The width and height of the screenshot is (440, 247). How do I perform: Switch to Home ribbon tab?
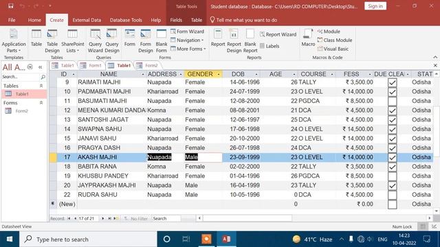tap(34, 20)
